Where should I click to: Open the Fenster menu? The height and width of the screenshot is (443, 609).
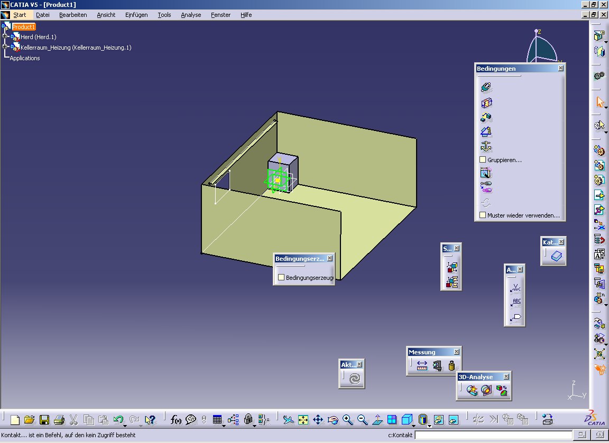coord(220,15)
